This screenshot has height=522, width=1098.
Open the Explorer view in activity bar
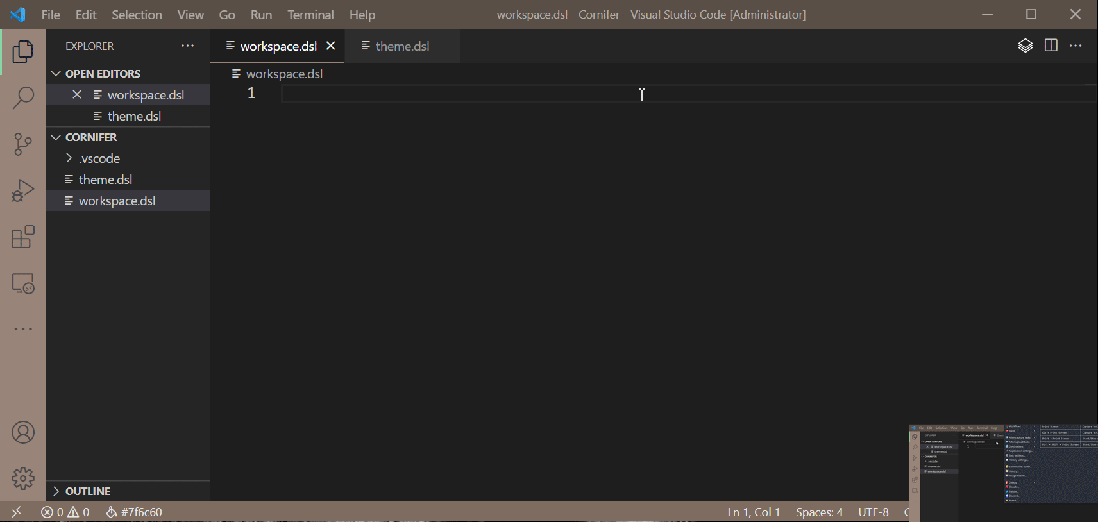pos(23,52)
